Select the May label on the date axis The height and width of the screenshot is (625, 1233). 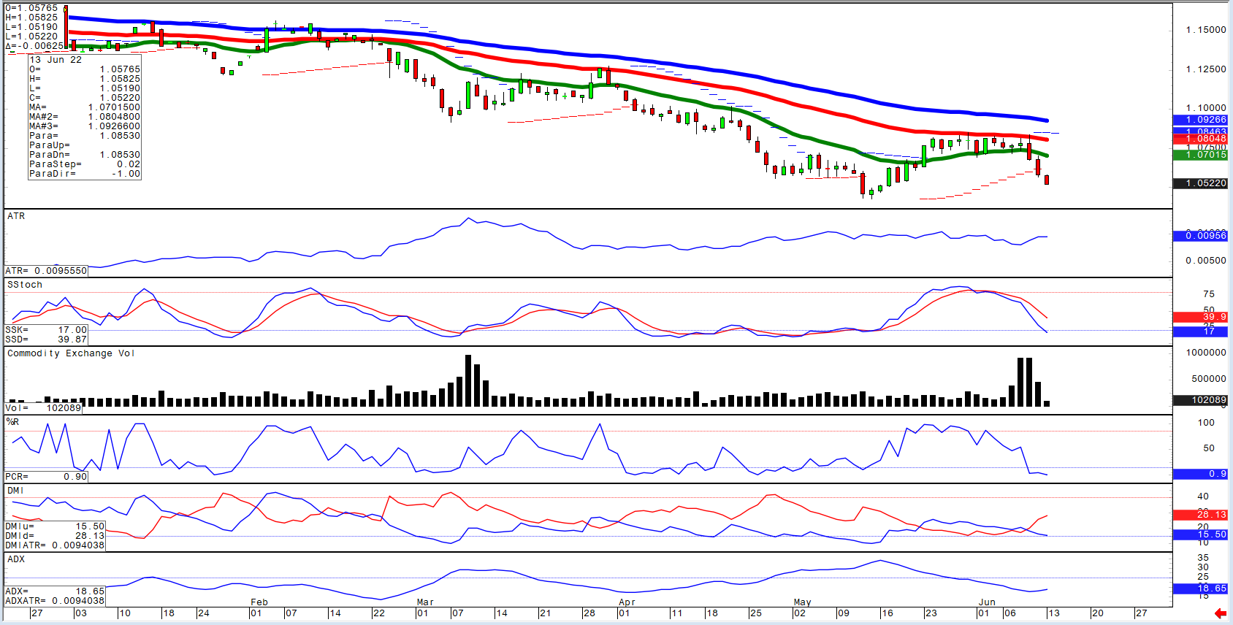[802, 602]
